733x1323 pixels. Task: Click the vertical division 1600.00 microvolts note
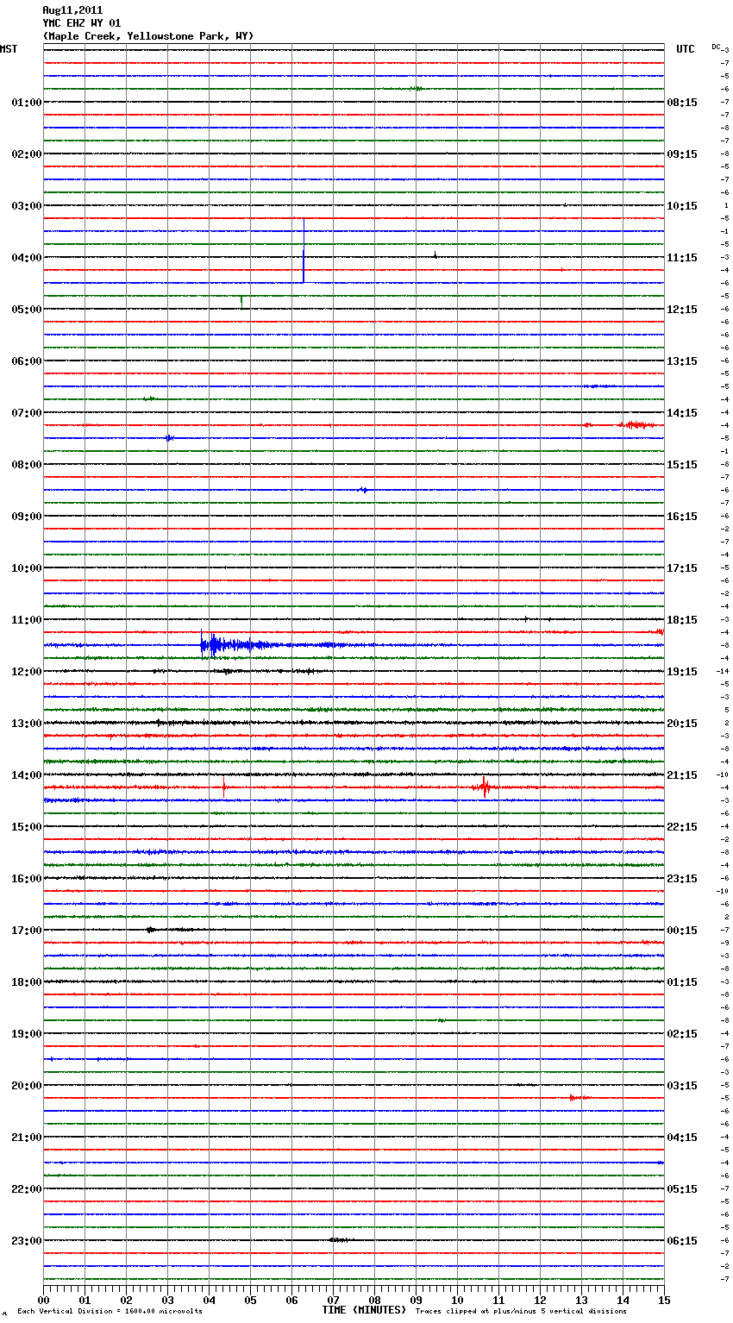click(110, 1312)
